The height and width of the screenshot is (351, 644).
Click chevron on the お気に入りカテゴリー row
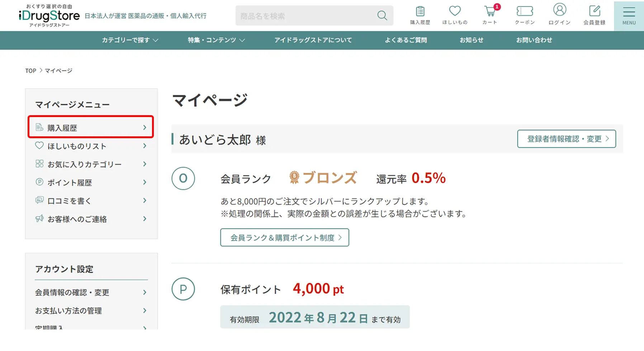[145, 164]
